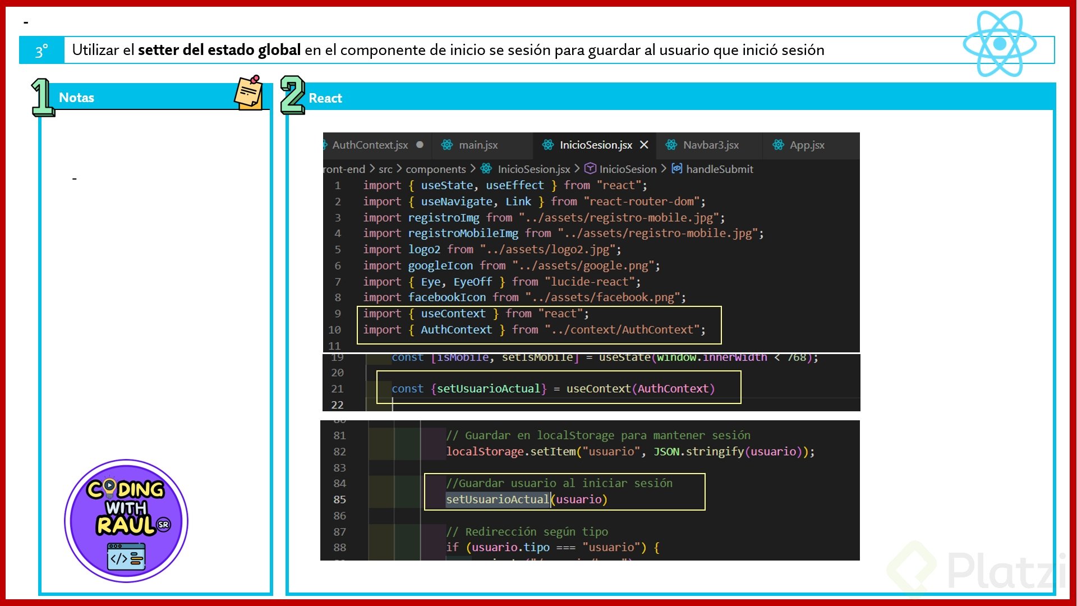Click the Platzi watermark logo

pyautogui.click(x=979, y=570)
